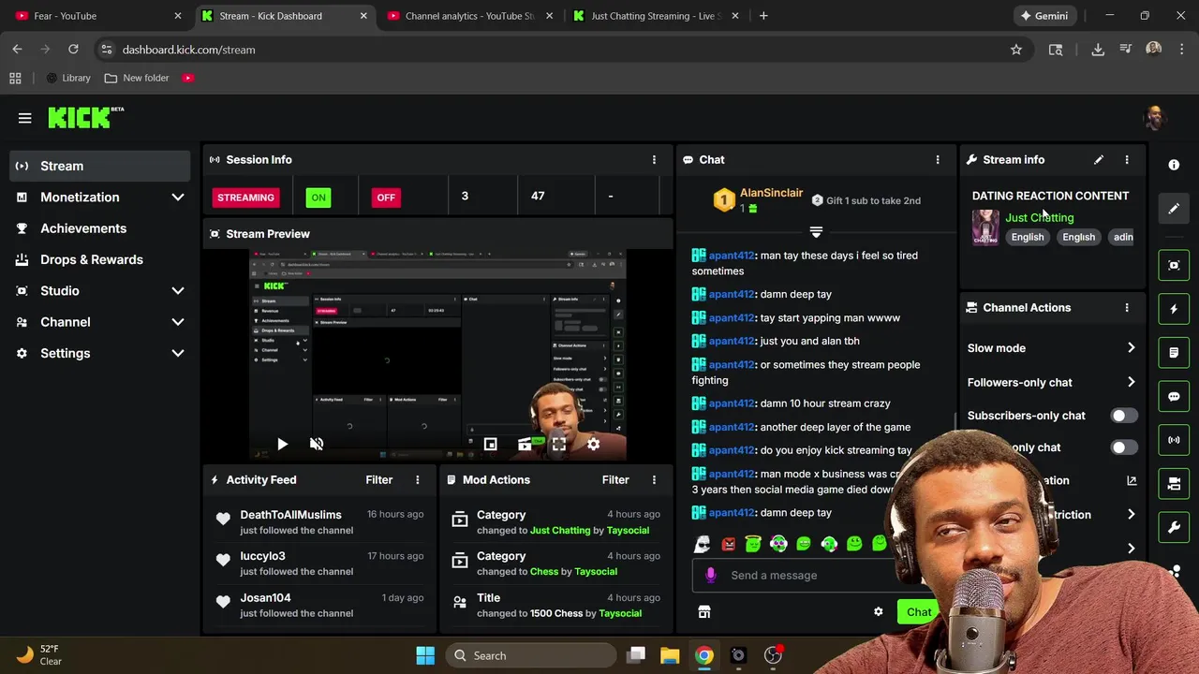Toggle the broadcast session info widget icon

point(1174,440)
